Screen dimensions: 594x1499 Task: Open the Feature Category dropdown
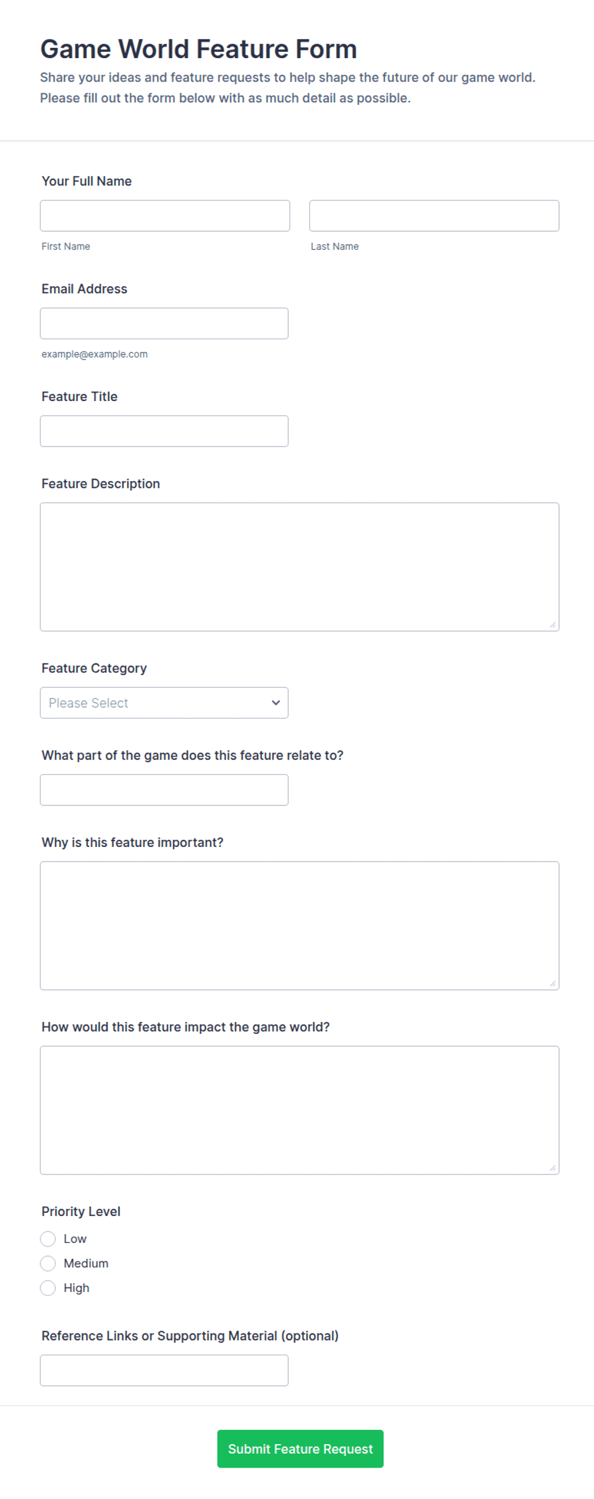click(x=164, y=703)
